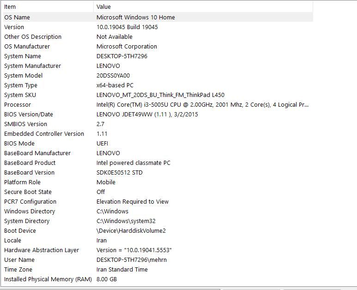Screen dimensions: 357x290
Task: Select the OS Manufacturer row label
Action: pyautogui.click(x=27, y=47)
